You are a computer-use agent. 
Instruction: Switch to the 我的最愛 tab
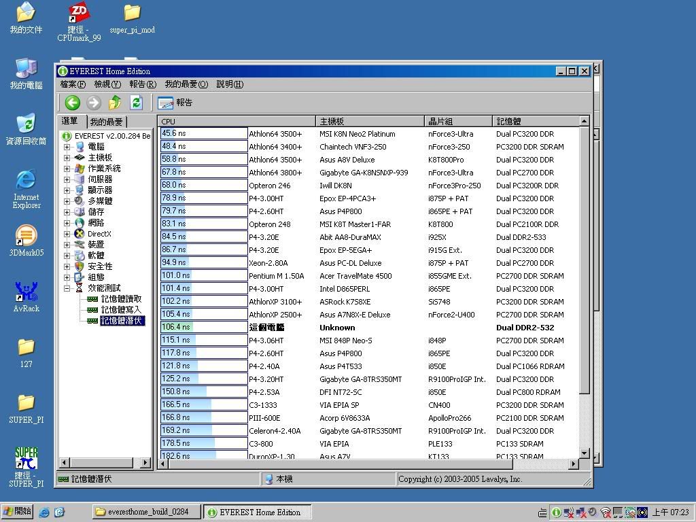106,122
